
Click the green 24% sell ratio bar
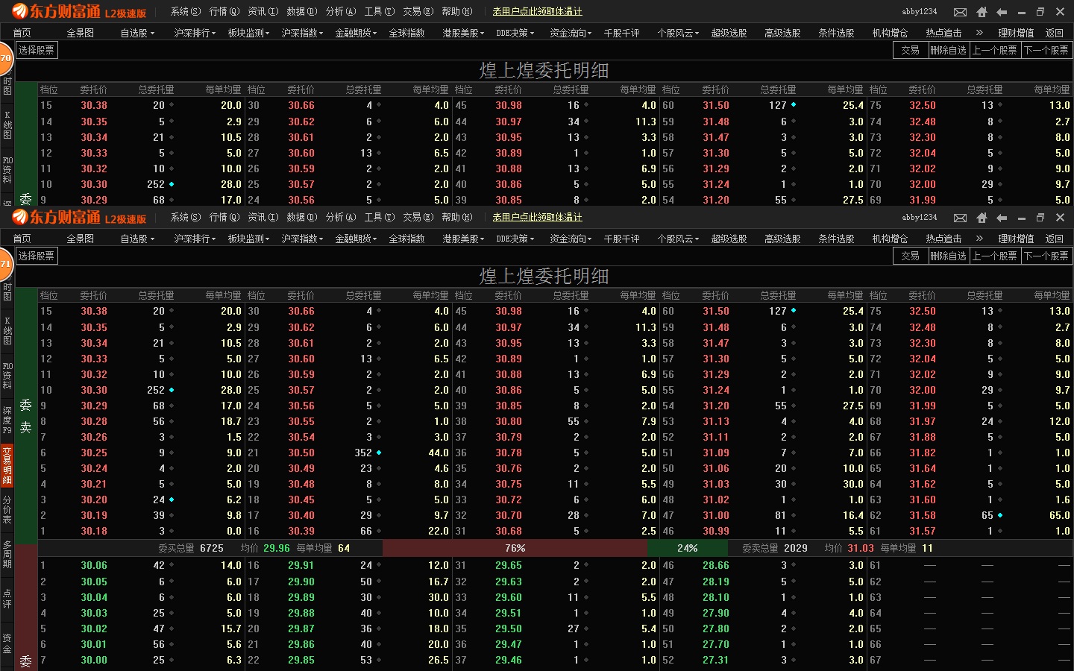click(688, 548)
